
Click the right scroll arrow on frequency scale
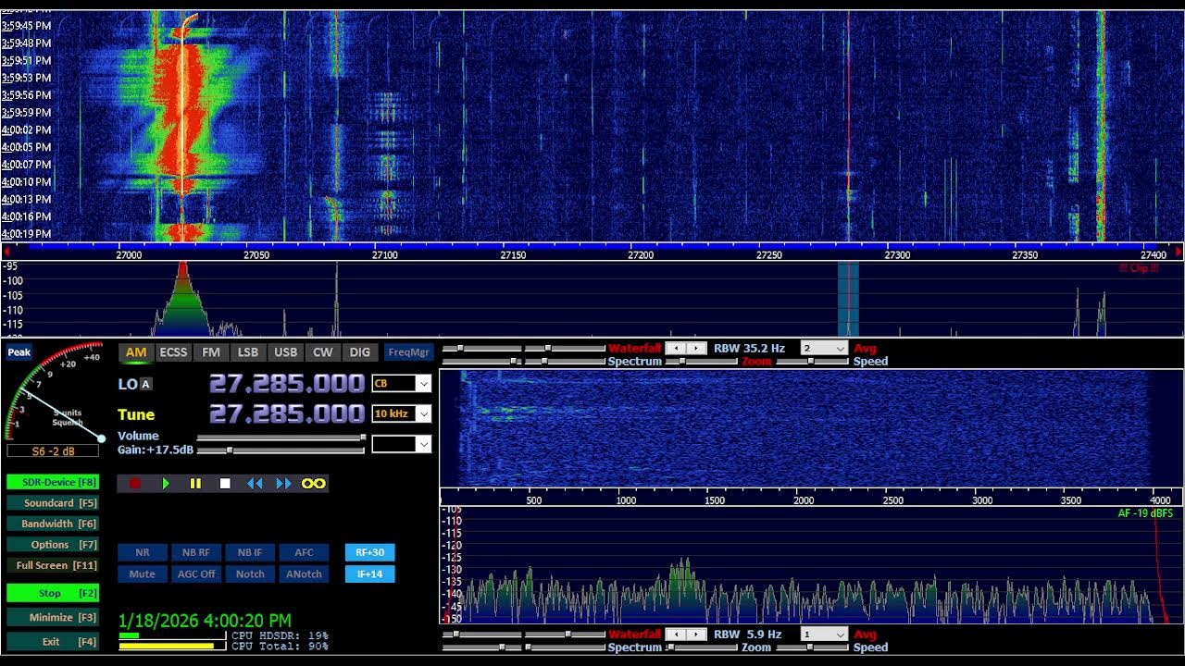tap(1179, 252)
